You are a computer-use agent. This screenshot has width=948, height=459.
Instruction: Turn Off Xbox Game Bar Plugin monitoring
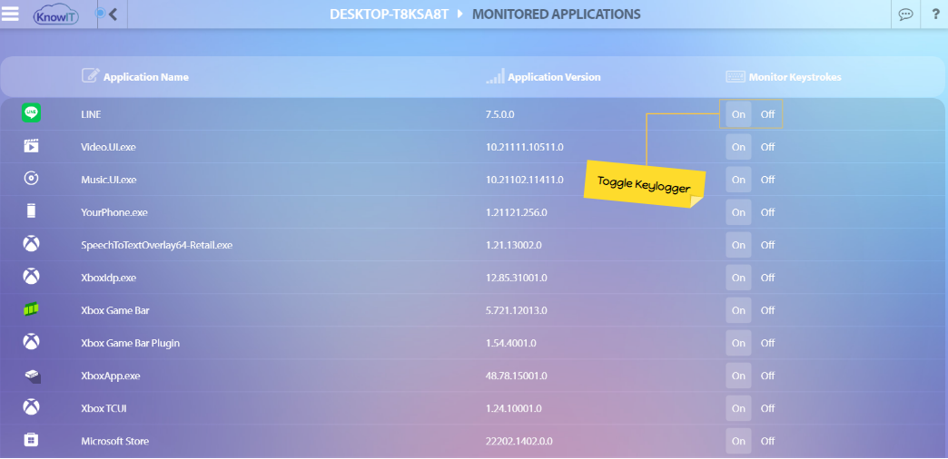768,343
